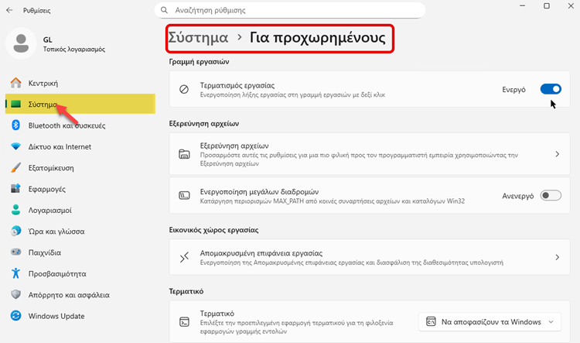Click the Αναζήτηση ρύθμισης search field
Image resolution: width=580 pixels, height=343 pixels.
click(x=290, y=10)
